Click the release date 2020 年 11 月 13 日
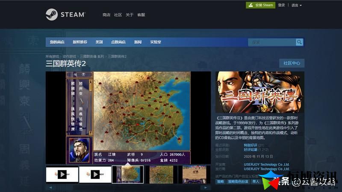The image size is (342, 192). (258, 157)
